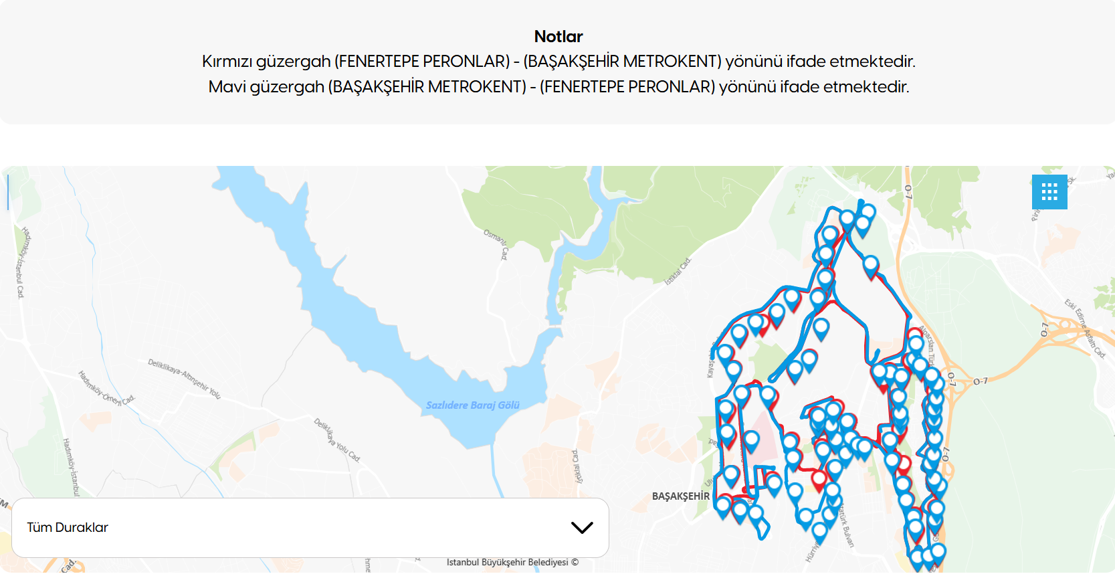The height and width of the screenshot is (574, 1115).
Task: Click the Sazlıdere Baraj Gölü lake label
Action: tap(472, 405)
